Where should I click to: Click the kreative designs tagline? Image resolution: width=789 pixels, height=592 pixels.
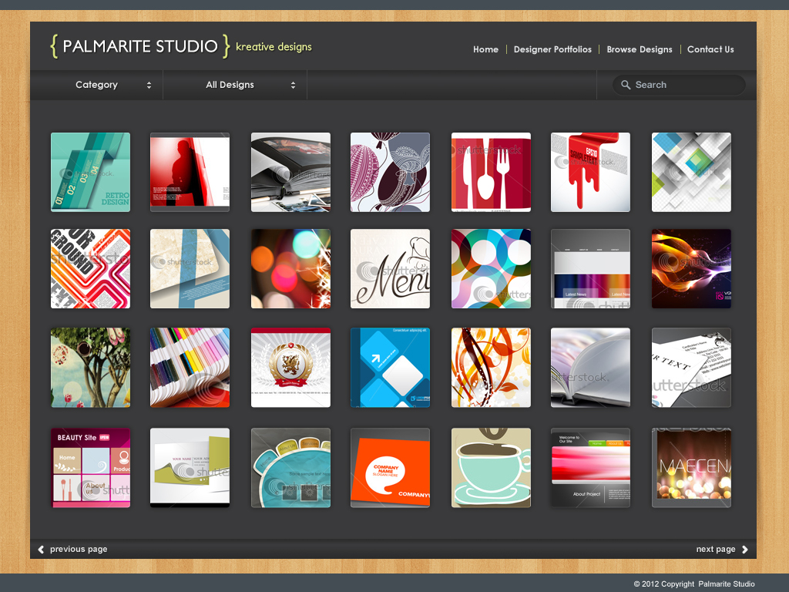pyautogui.click(x=274, y=47)
